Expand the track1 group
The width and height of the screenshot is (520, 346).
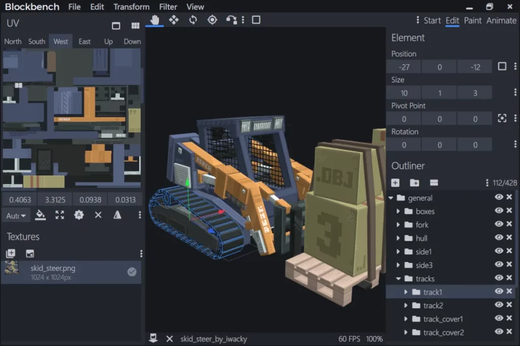click(406, 292)
